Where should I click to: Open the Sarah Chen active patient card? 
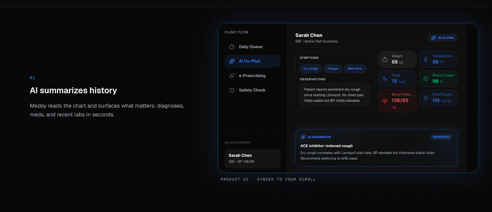coord(252,159)
